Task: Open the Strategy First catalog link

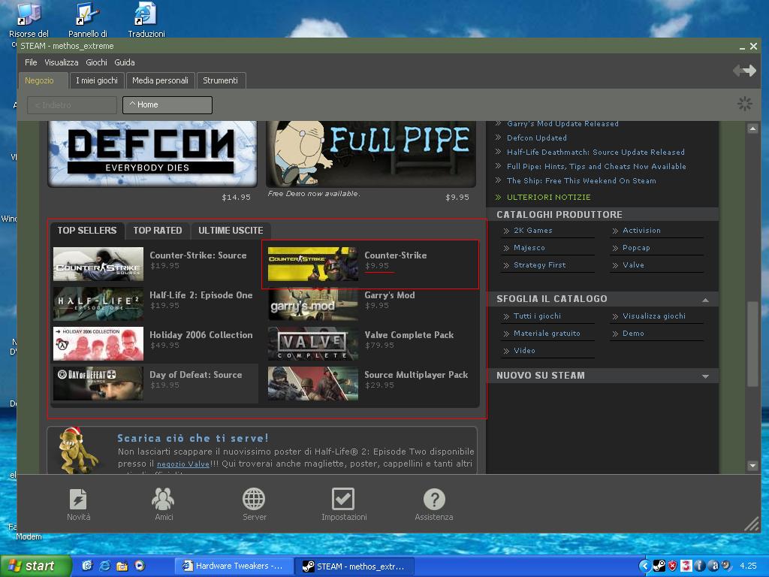Action: pos(539,265)
